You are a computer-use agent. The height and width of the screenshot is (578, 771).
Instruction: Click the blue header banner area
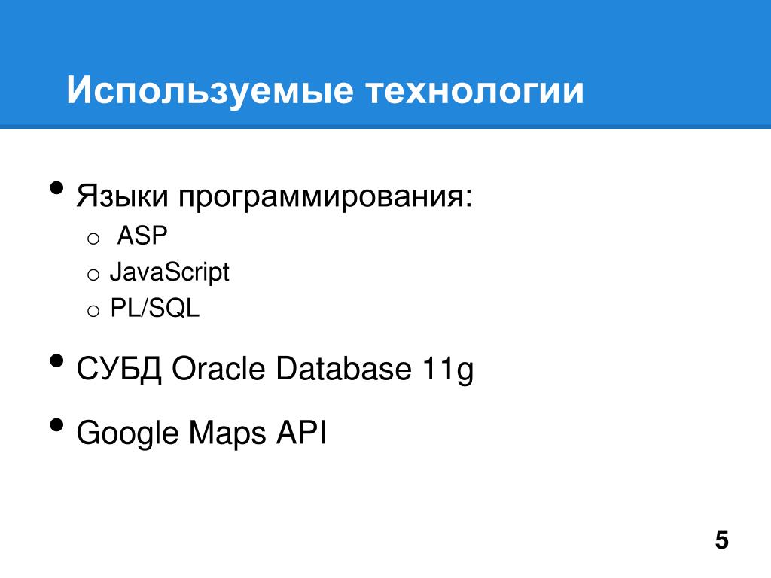(x=385, y=65)
